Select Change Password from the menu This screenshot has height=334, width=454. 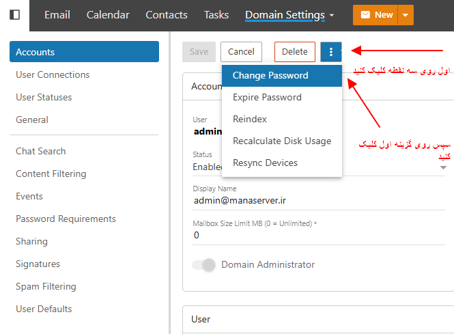[282, 76]
